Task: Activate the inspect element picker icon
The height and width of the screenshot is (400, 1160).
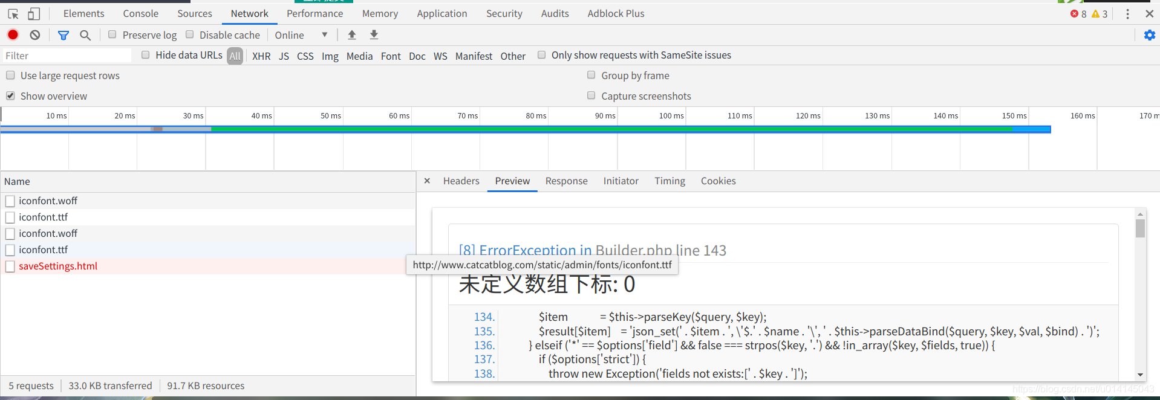Action: (x=13, y=13)
